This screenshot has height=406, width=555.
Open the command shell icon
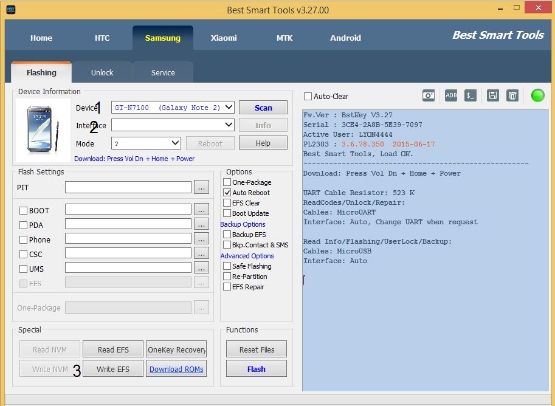(471, 95)
